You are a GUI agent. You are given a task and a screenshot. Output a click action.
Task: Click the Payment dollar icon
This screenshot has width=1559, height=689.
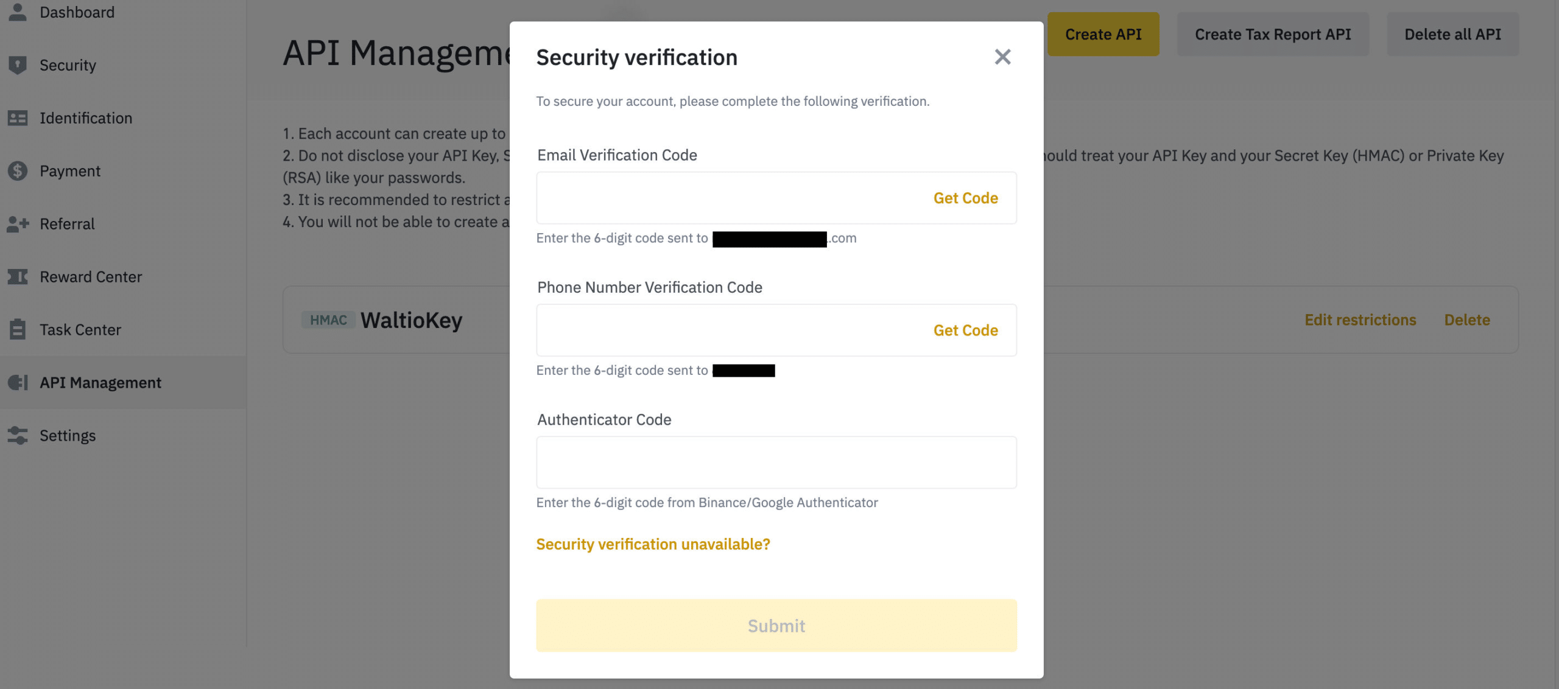pyautogui.click(x=18, y=171)
